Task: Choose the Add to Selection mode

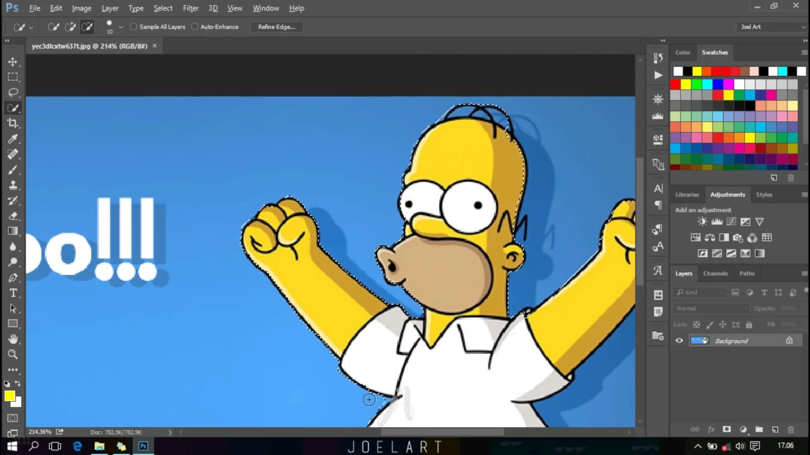Action: 70,27
